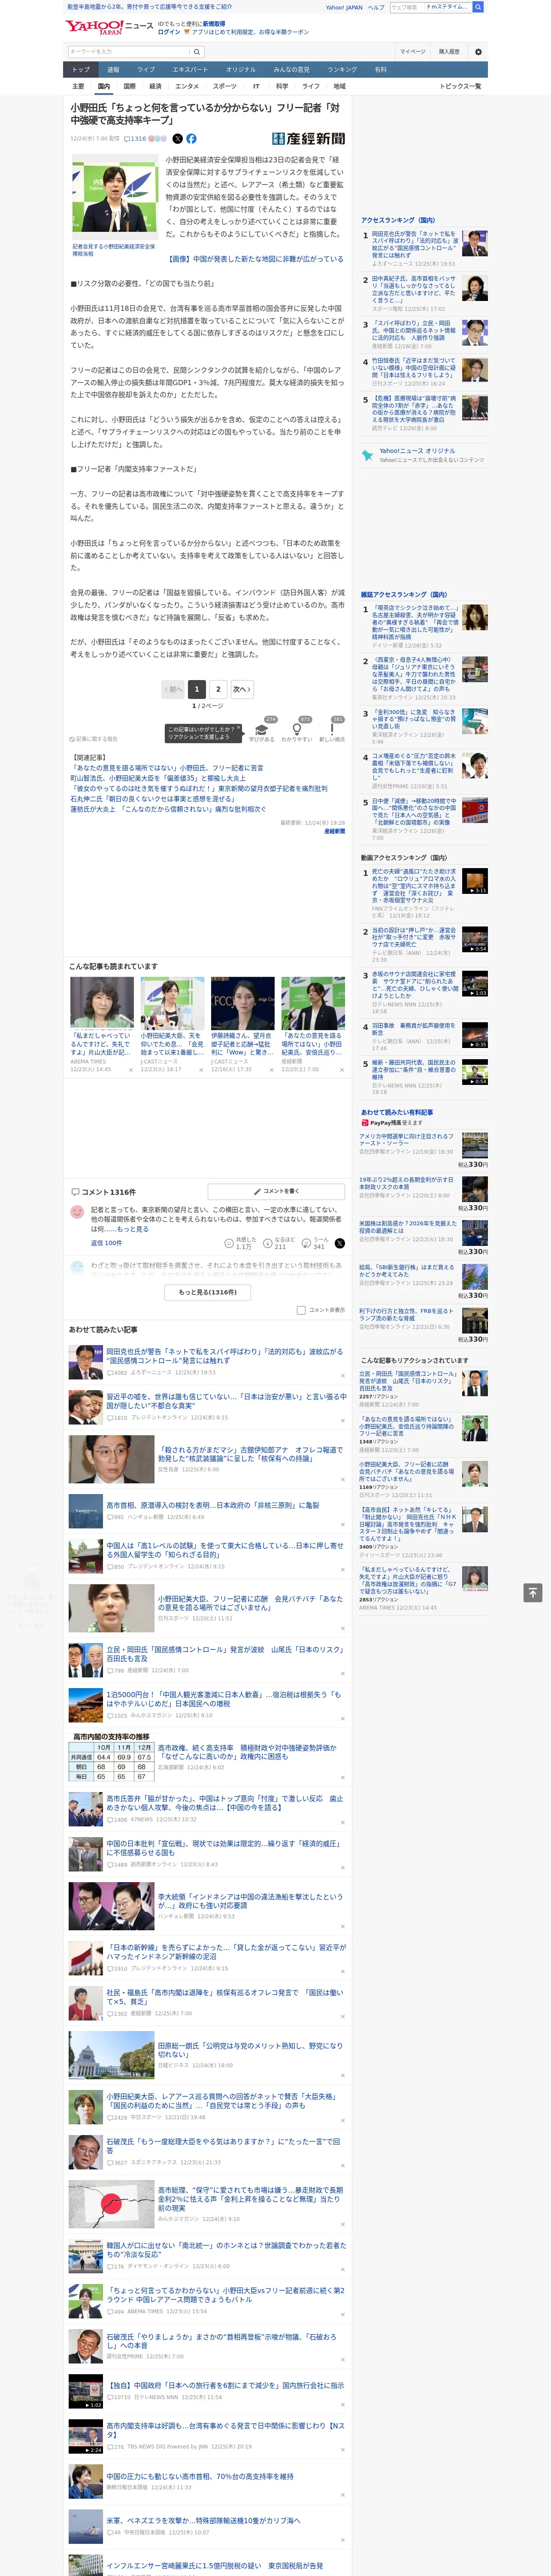Click the blue search button at top right
This screenshot has width=551, height=2576.
pos(478,7)
